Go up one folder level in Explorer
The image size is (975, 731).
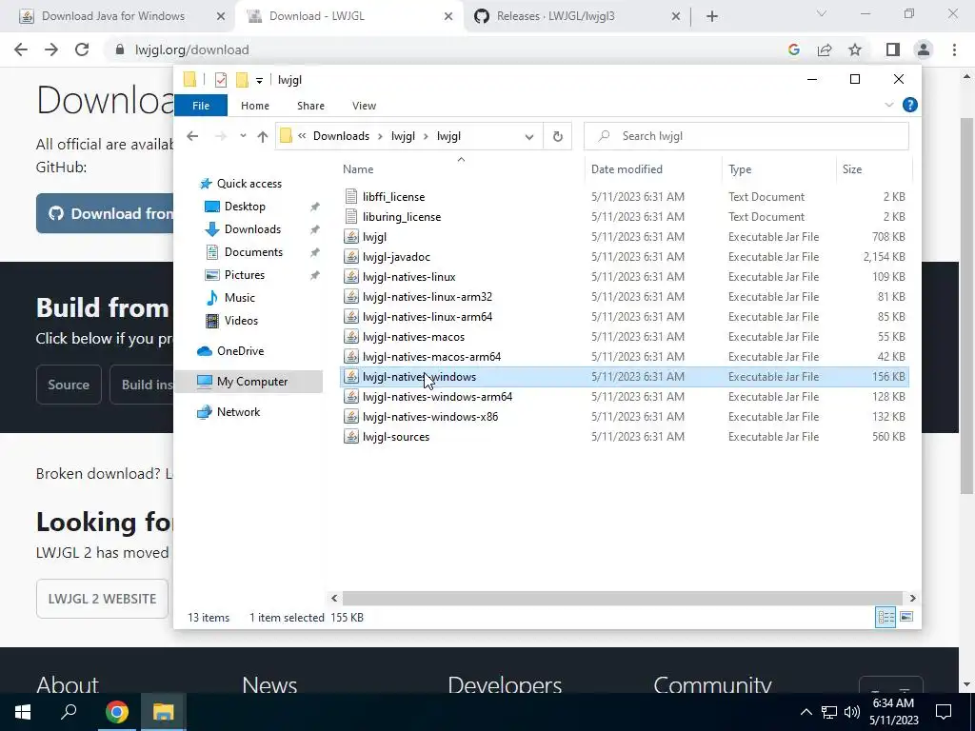(263, 136)
